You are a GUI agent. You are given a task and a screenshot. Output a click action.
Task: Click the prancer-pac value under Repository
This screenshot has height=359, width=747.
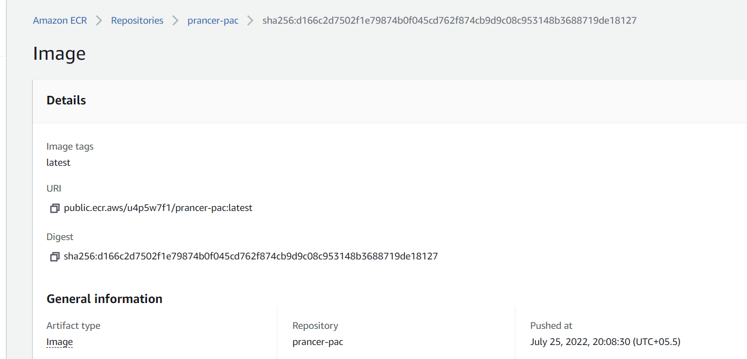pyautogui.click(x=318, y=342)
